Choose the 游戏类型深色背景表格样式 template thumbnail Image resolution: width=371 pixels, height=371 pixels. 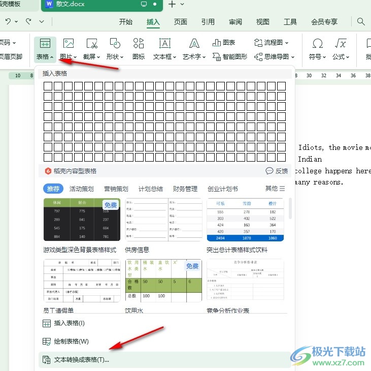[x=82, y=220]
